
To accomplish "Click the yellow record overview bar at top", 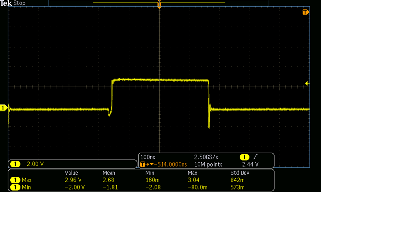I will pyautogui.click(x=159, y=3).
